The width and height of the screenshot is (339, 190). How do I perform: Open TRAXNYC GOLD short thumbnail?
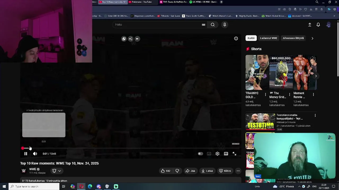coord(257,72)
